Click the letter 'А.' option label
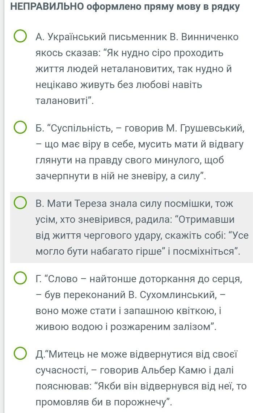This screenshot has height=413, width=253. point(40,37)
